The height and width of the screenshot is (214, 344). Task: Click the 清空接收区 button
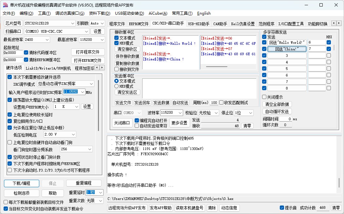click(x=127, y=49)
